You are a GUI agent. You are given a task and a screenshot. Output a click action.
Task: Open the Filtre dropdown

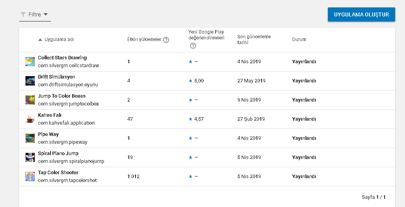tap(35, 15)
